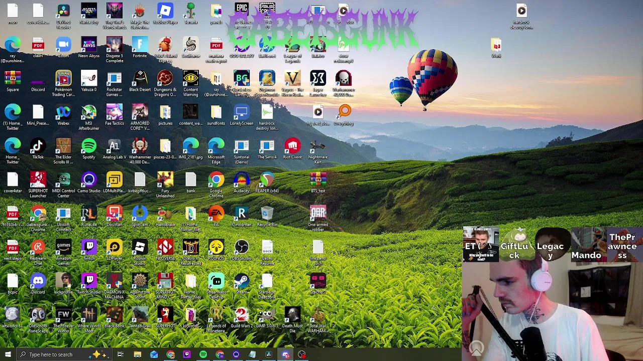Image resolution: width=643 pixels, height=361 pixels.
Task: Select the REAPER (x64) desktop icon
Action: click(267, 183)
